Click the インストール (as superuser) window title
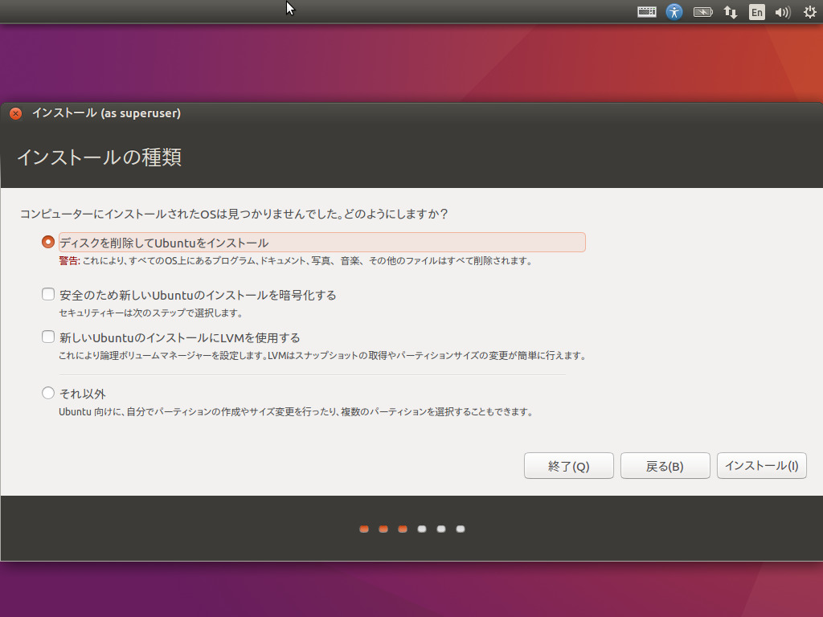Image resolution: width=823 pixels, height=617 pixels. (107, 113)
